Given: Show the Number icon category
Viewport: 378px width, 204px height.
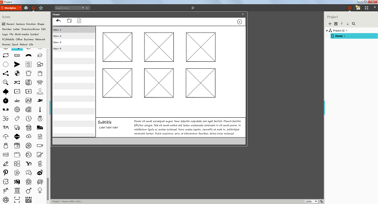Looking at the screenshot, I should click(7, 29).
